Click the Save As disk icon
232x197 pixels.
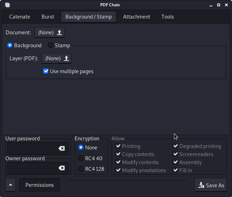pos(201,185)
